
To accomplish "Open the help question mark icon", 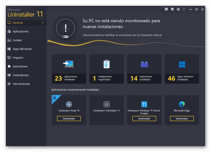I will pyautogui.click(x=184, y=9).
